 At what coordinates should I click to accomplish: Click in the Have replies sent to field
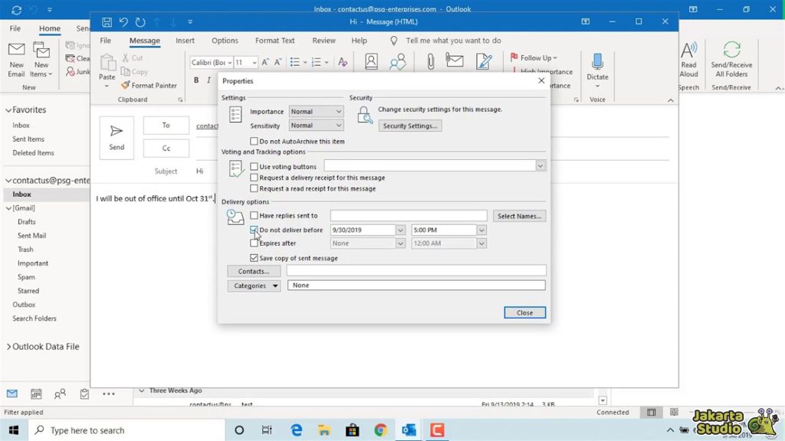pos(409,216)
